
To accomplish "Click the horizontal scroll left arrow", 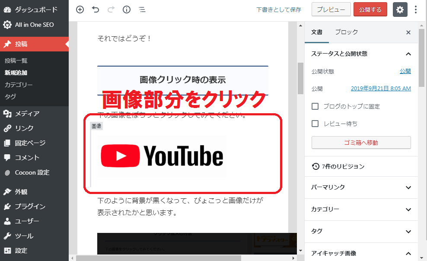I will [x=72, y=258].
